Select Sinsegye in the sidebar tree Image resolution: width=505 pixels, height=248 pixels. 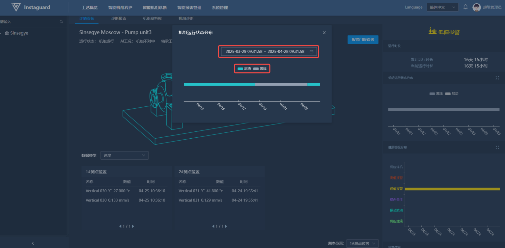(x=19, y=33)
